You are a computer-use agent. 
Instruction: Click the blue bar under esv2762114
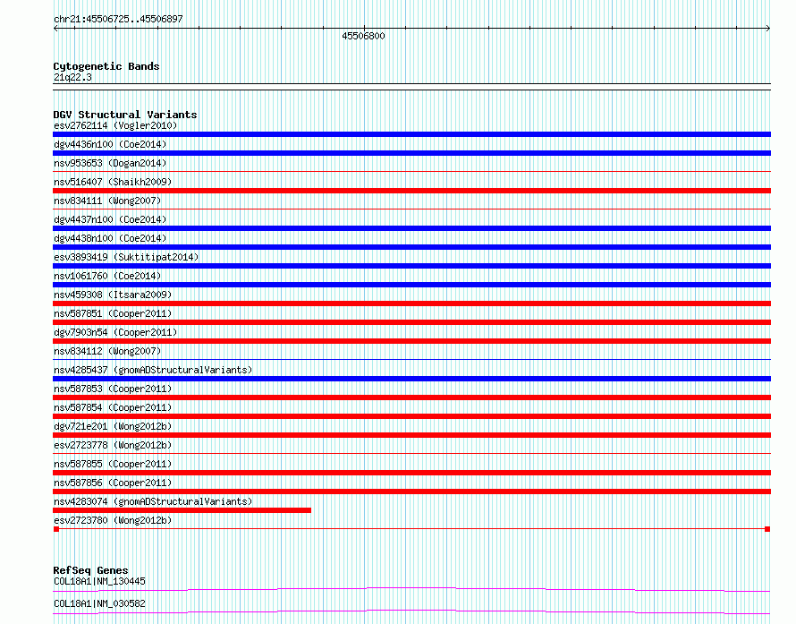coord(411,134)
